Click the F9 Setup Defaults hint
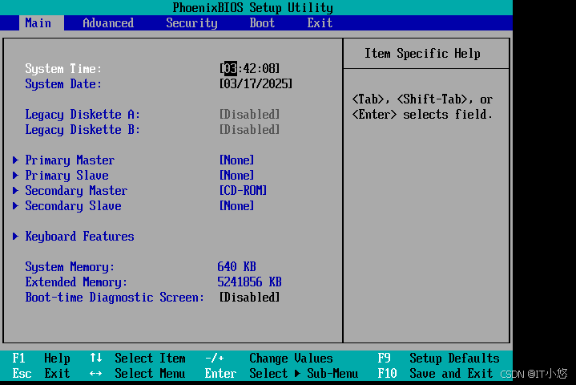The width and height of the screenshot is (576, 385). (x=439, y=359)
